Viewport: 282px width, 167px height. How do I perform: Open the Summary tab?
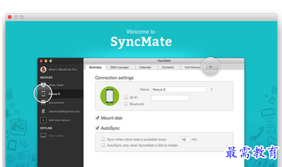point(95,67)
